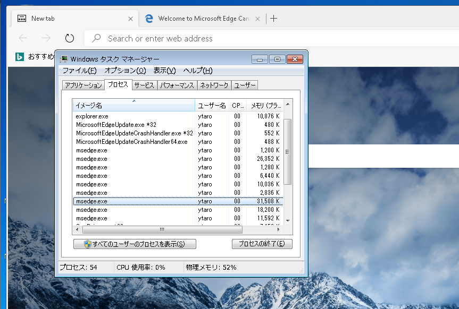Select the msedge.exe row using 26,352 K
Viewport: 459px width, 309px height.
pos(178,158)
